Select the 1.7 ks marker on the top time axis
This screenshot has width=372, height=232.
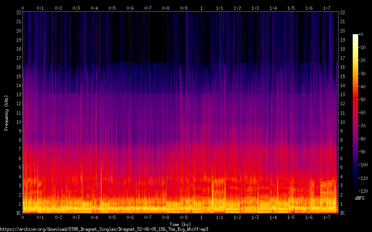click(327, 8)
